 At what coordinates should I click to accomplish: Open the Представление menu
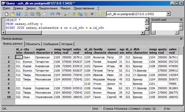[x=84, y=8]
